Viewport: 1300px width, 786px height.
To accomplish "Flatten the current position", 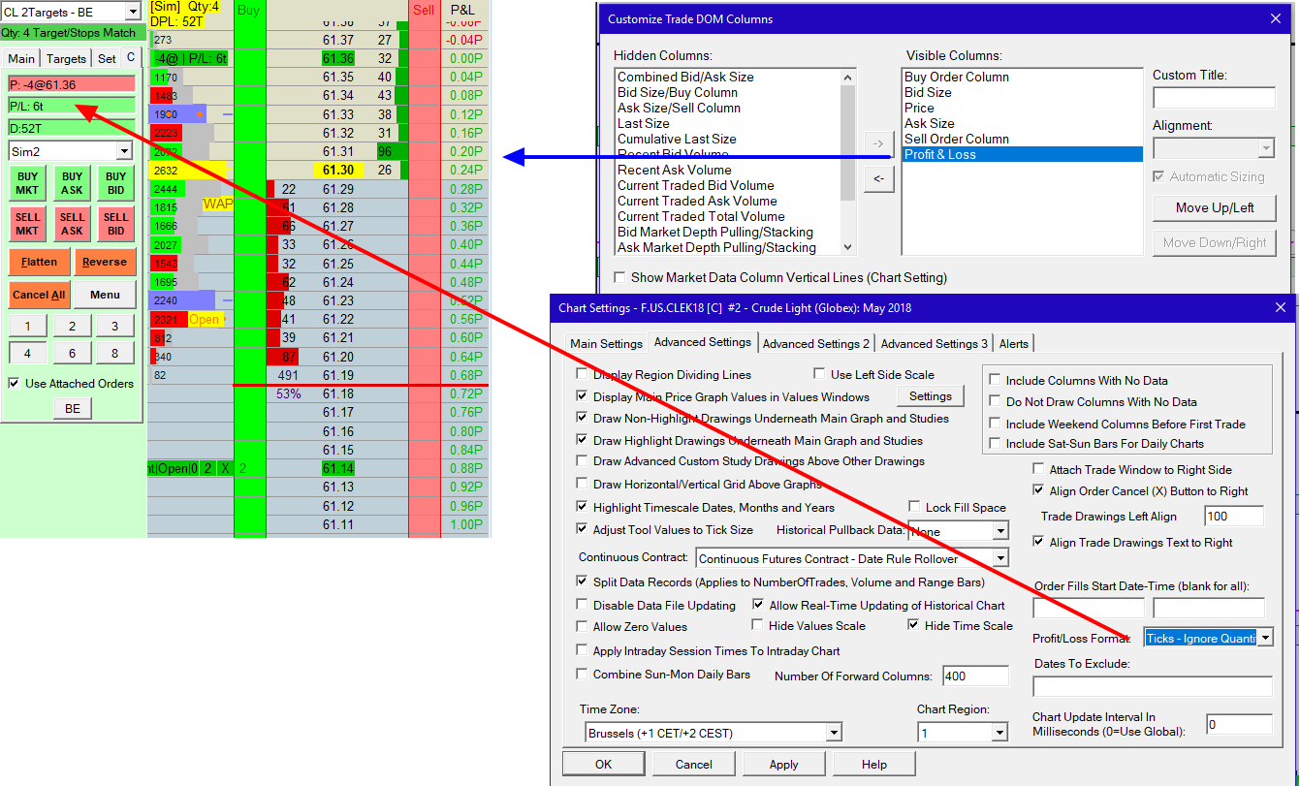I will 39,262.
